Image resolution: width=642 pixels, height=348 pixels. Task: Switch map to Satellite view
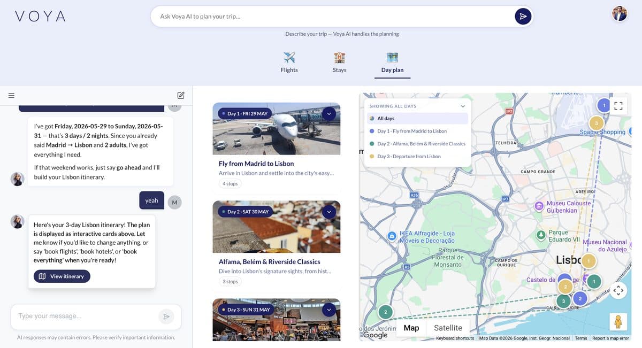[x=448, y=328]
